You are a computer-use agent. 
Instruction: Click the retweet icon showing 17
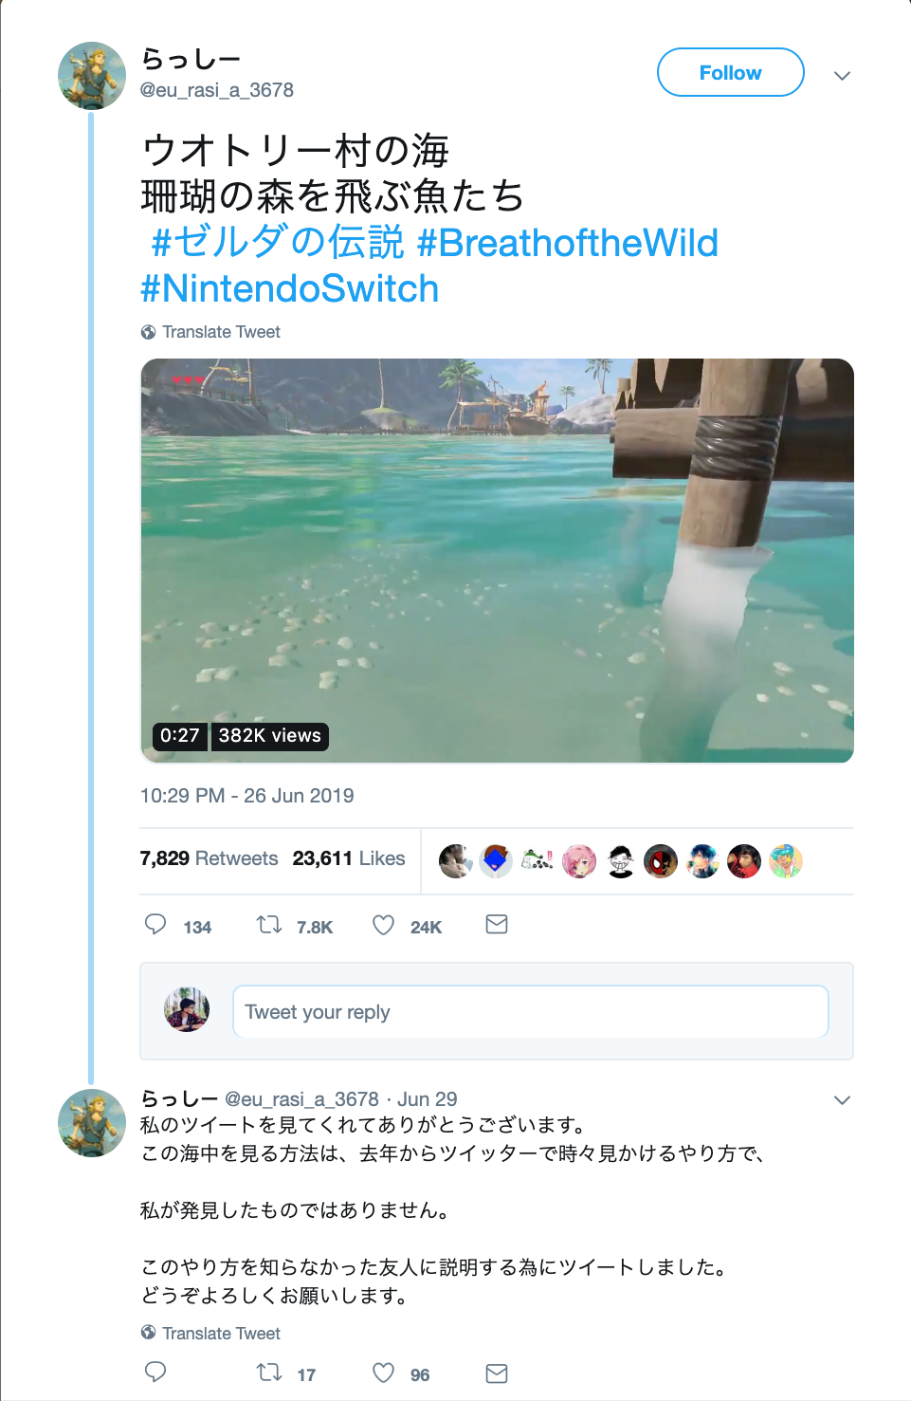pyautogui.click(x=268, y=1371)
